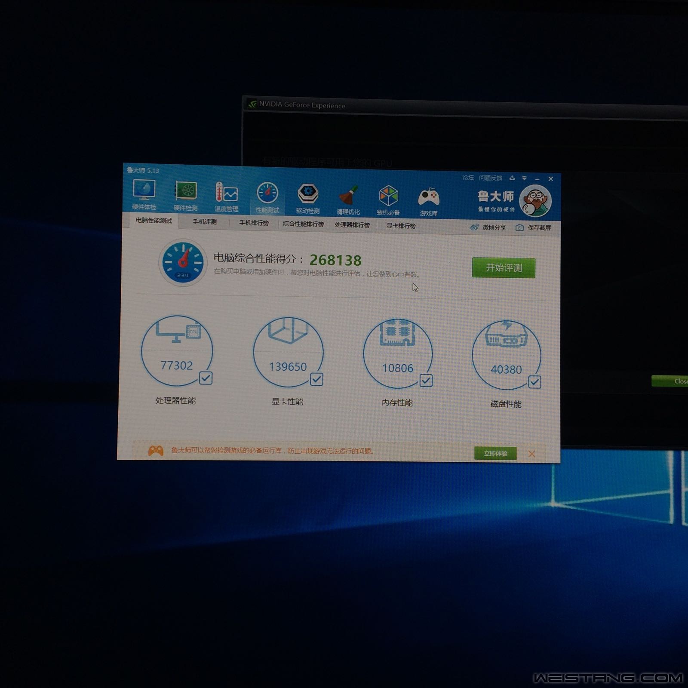This screenshot has height=688, width=688.
Task: Toggle the 处理器性能 checkbox
Action: tap(206, 378)
